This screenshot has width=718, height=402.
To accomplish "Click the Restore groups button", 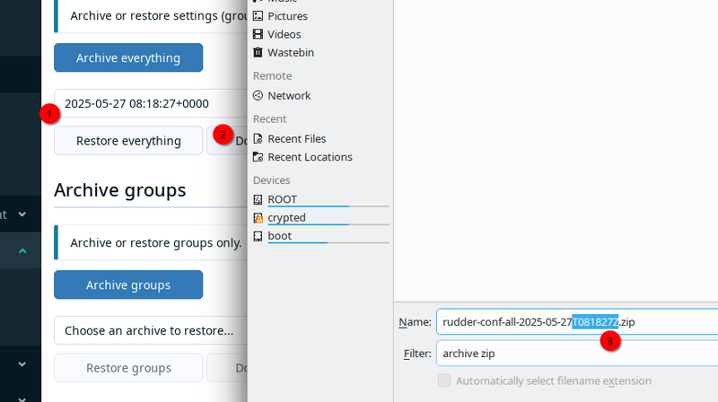I will click(x=128, y=368).
